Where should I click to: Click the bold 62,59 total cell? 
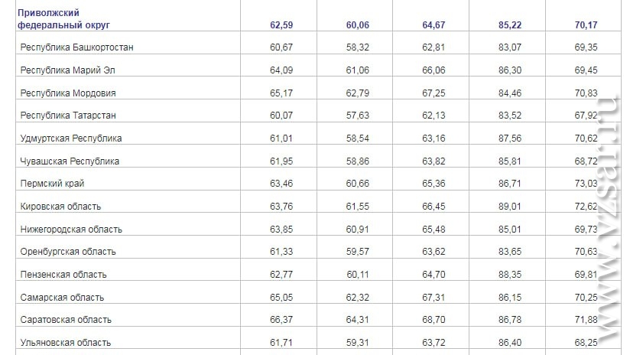(282, 25)
